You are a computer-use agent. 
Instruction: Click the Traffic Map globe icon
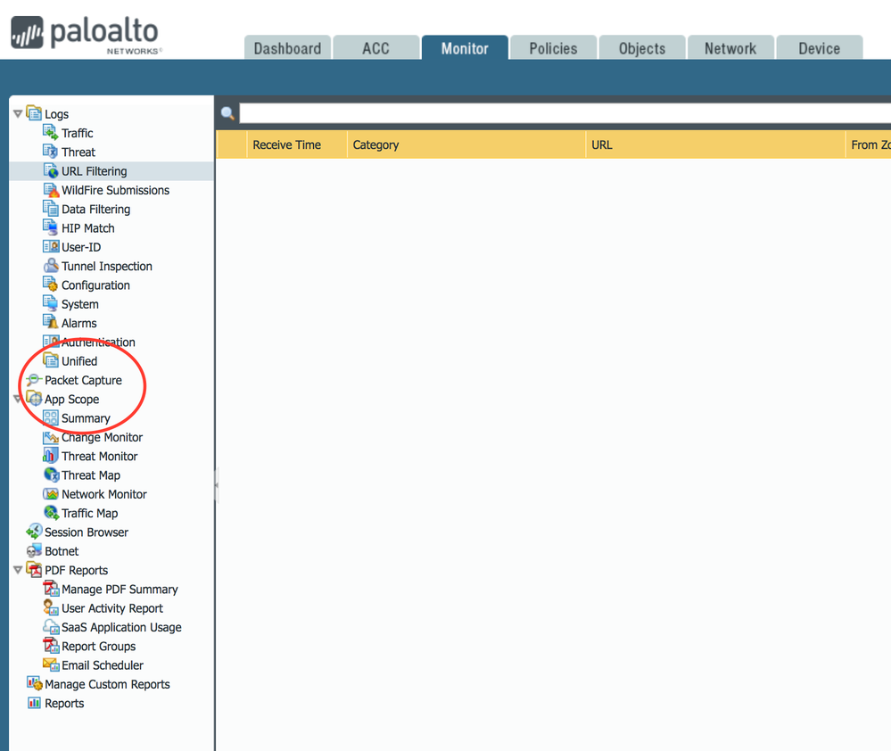(x=51, y=513)
